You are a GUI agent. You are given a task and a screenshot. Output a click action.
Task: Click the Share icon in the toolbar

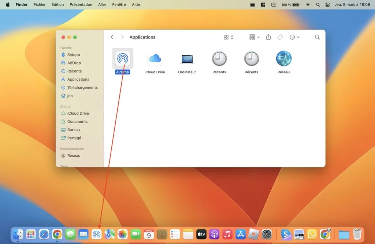(268, 37)
